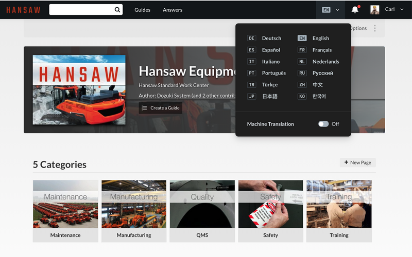This screenshot has height=257, width=412.
Task: Click the three-dot options menu icon
Action: click(375, 28)
